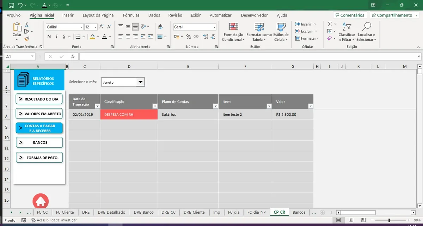
Task: Toggle the Quebrar Texto wrap text button
Action: point(160,27)
